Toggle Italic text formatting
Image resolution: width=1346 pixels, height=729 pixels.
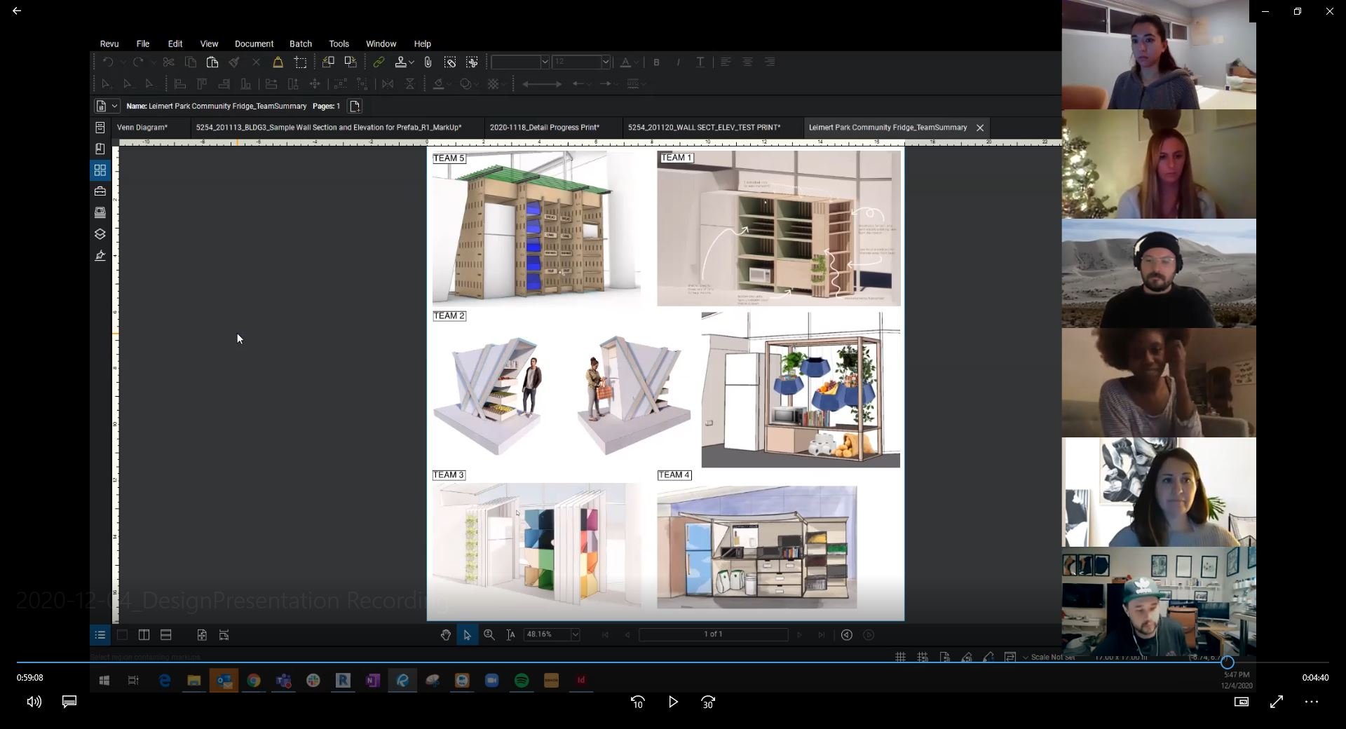pyautogui.click(x=678, y=62)
